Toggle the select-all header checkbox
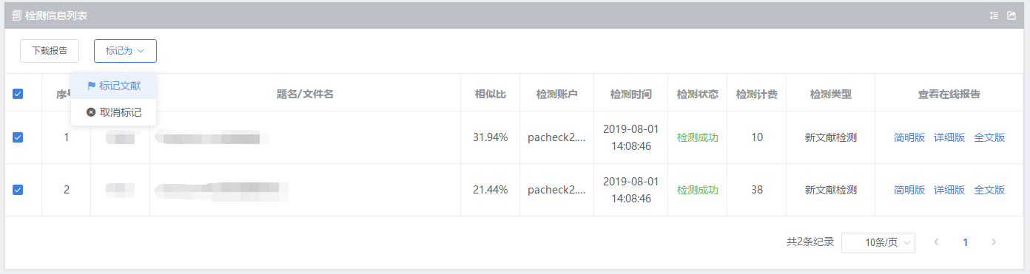 (x=18, y=94)
